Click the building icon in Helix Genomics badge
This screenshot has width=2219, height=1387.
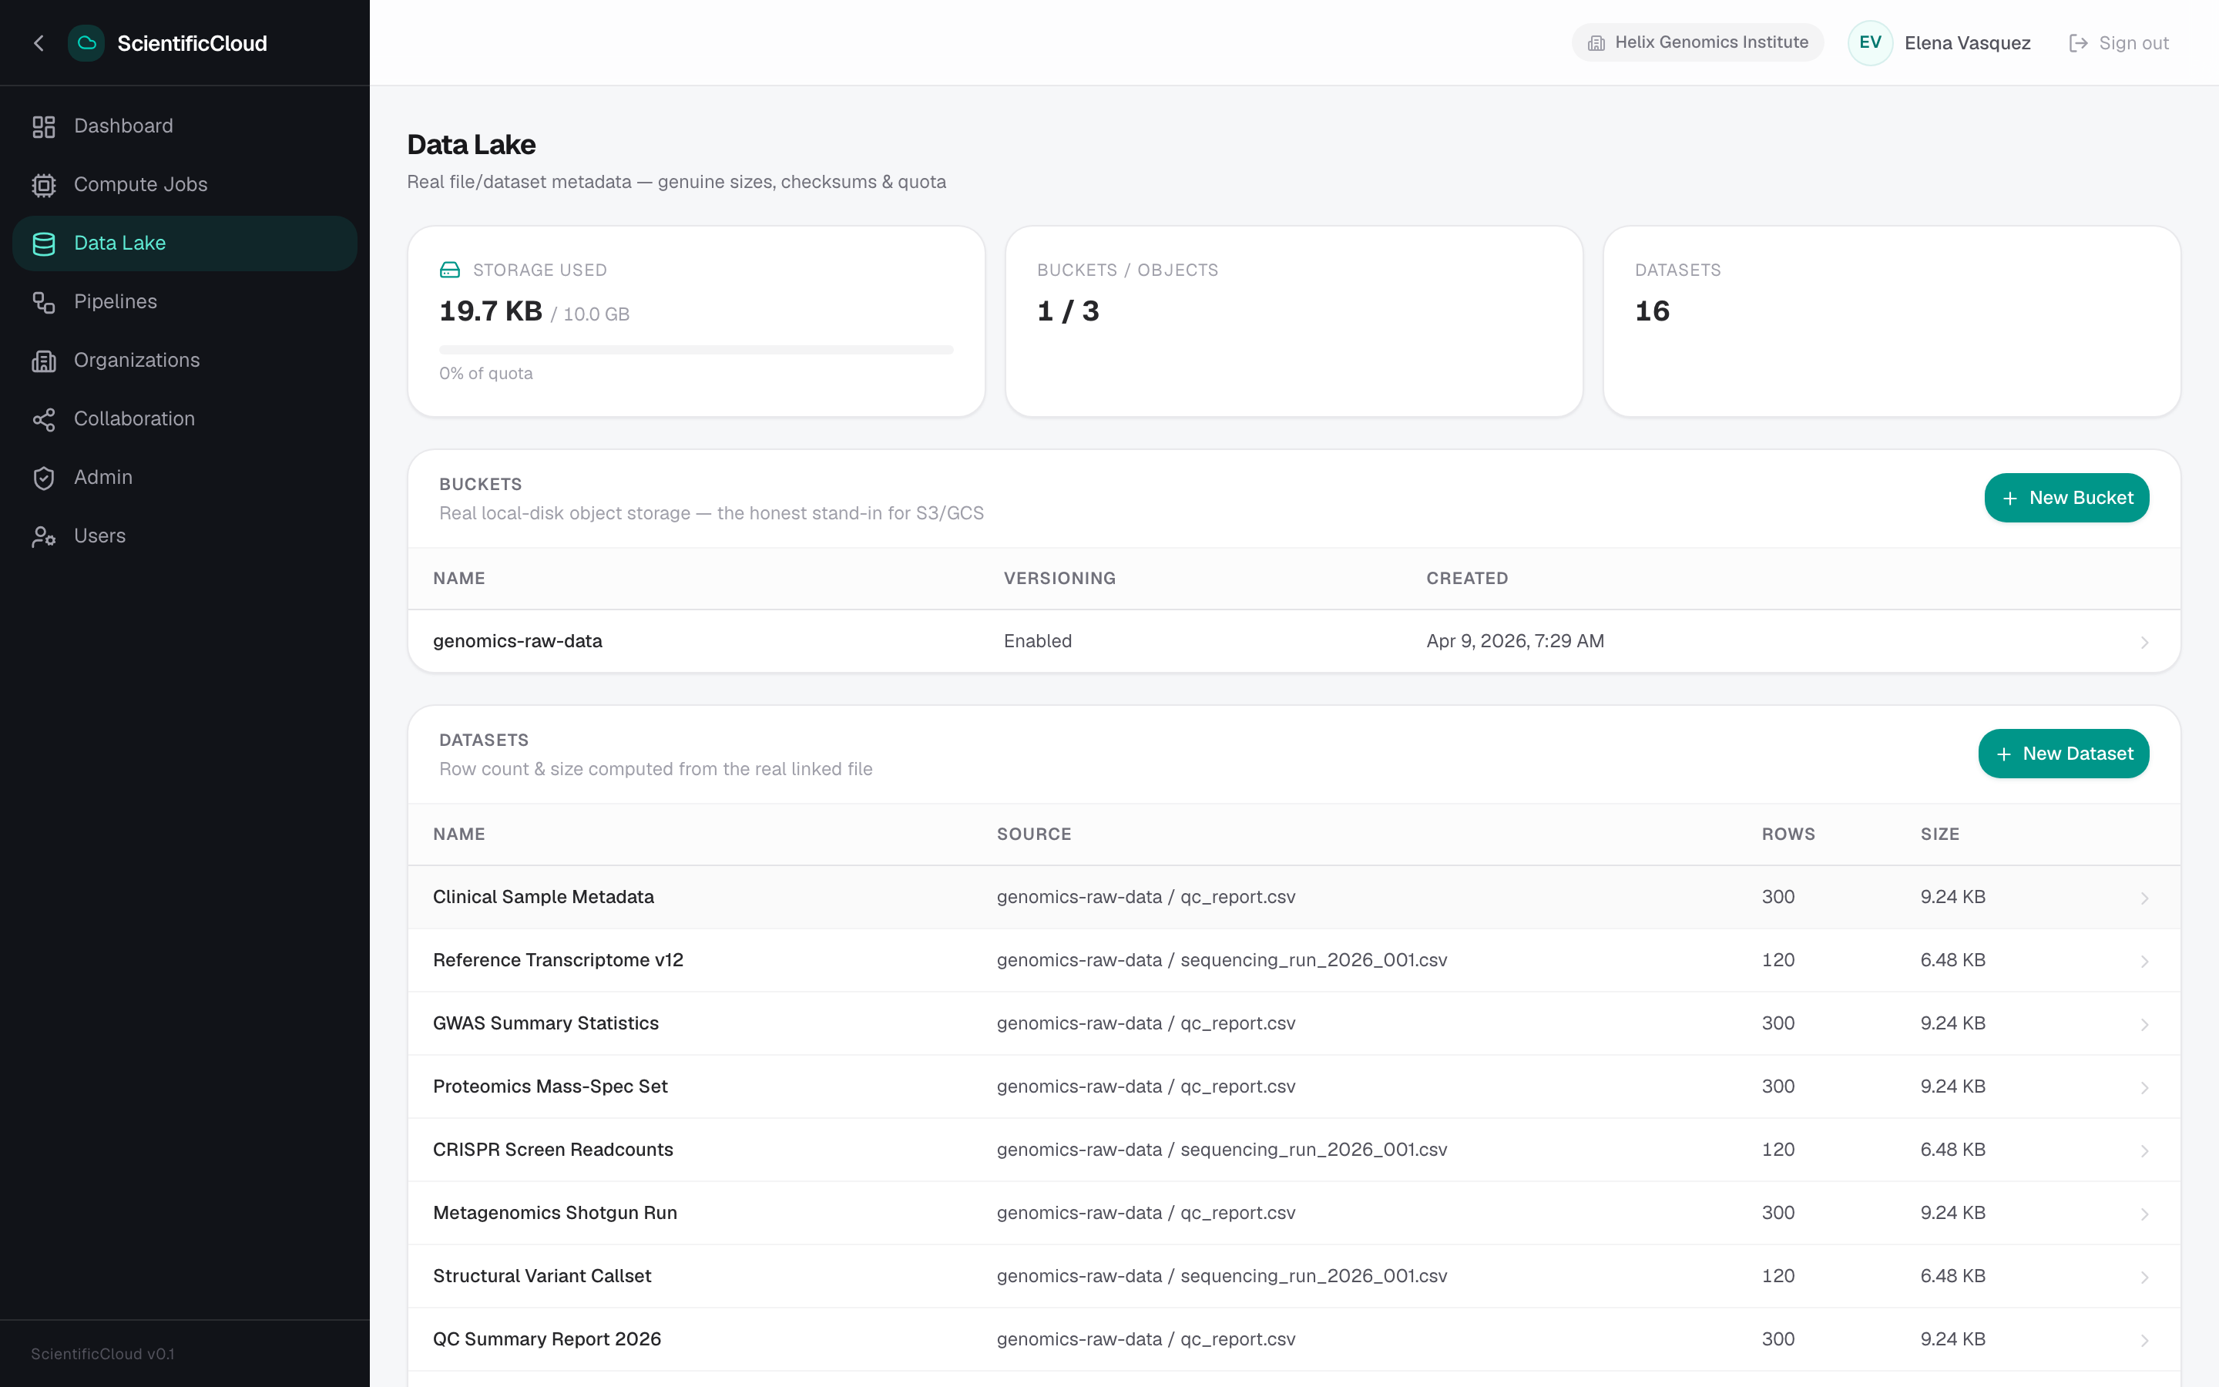pos(1596,43)
